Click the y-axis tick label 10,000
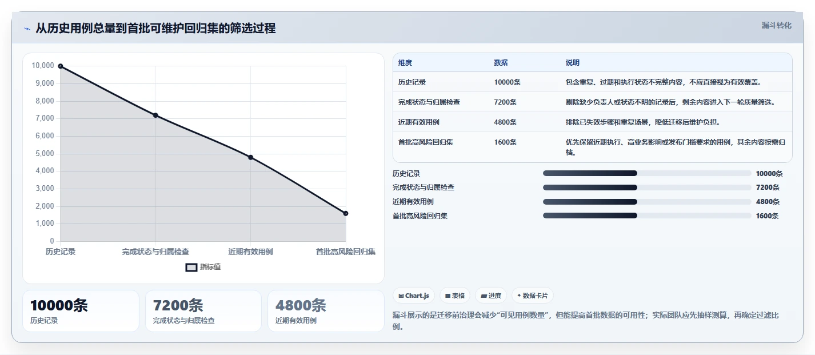The width and height of the screenshot is (815, 355). [x=43, y=66]
